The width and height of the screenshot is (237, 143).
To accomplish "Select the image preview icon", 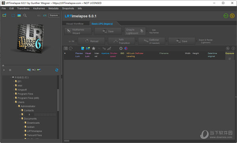I will pyautogui.click(x=19, y=15).
